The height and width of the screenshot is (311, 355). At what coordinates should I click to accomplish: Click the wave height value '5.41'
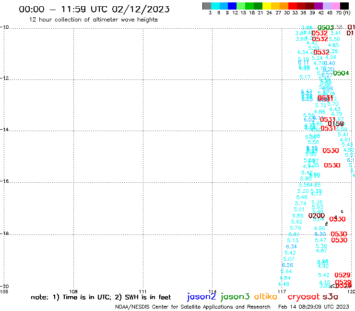coord(343,134)
